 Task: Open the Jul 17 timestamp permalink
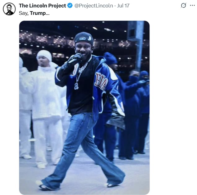(123, 6)
